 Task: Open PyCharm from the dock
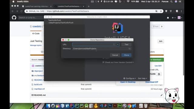(82, 106)
